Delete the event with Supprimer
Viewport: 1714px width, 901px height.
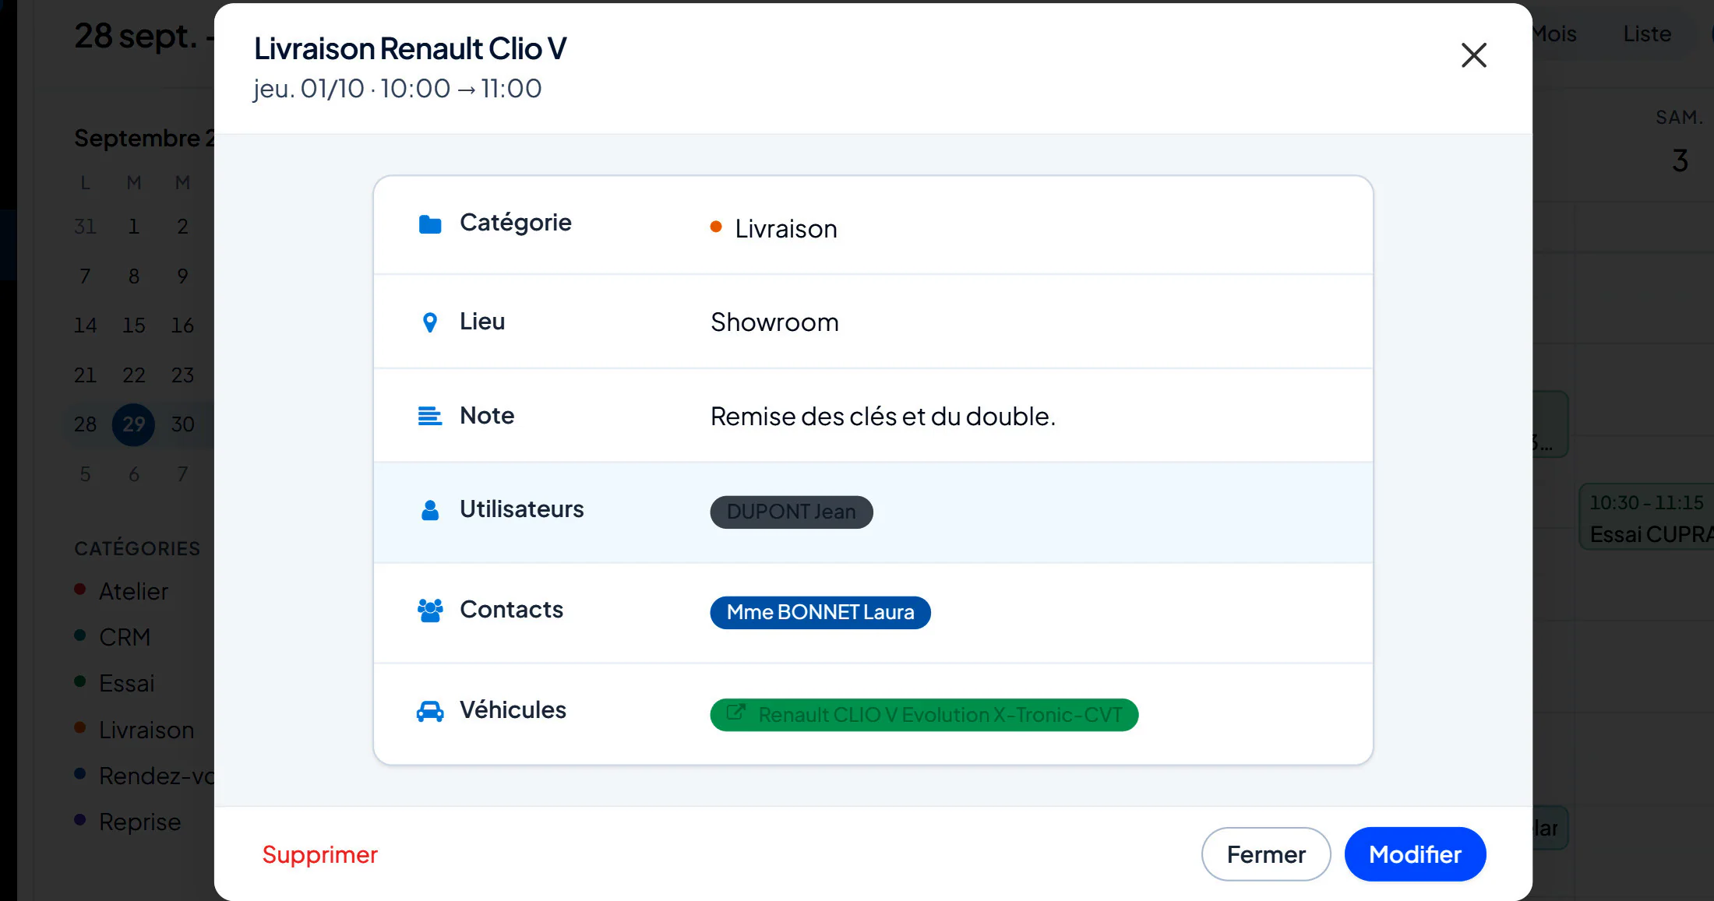319,854
